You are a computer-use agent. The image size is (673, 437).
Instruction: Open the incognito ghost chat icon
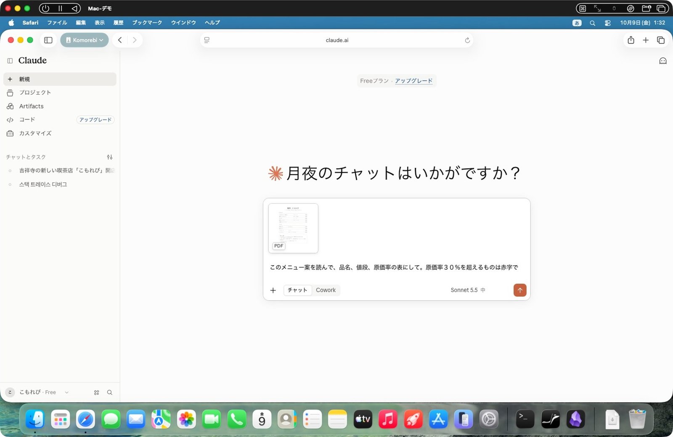click(663, 61)
